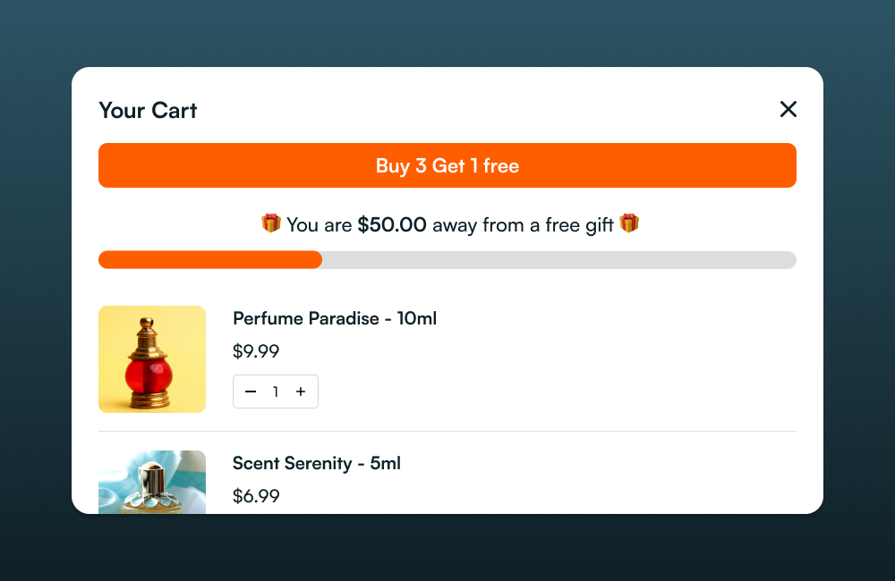Click the Buy 3 Get 1 free banner

pyautogui.click(x=447, y=165)
